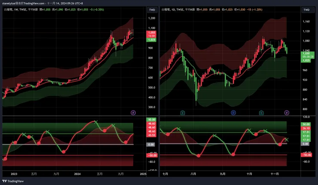Screen dimensions: 318x185
Task: Click the 七月 label on daily time axis
Action: pos(165,174)
